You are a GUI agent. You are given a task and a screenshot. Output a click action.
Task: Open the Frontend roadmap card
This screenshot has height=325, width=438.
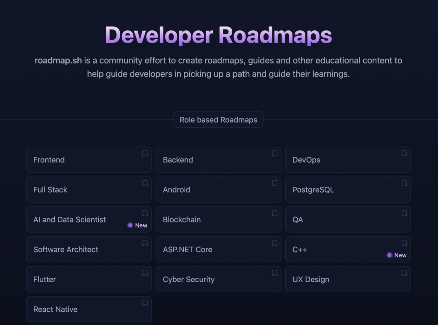pos(89,160)
